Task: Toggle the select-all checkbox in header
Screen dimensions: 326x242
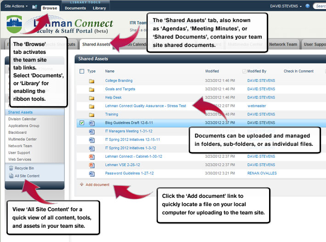Action: point(82,71)
